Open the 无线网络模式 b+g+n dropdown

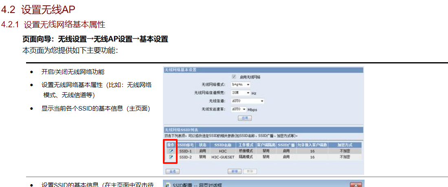[x=241, y=85]
